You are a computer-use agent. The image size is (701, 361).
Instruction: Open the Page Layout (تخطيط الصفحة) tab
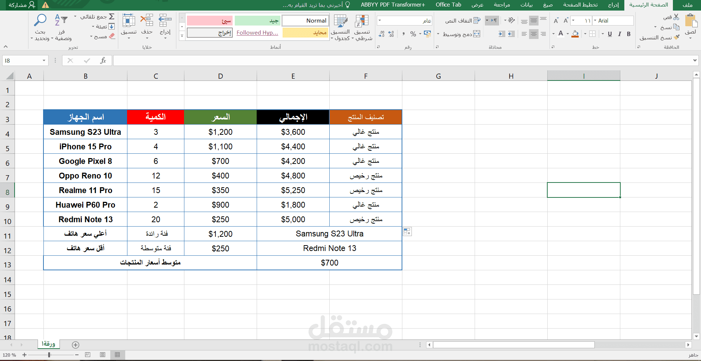click(x=581, y=5)
